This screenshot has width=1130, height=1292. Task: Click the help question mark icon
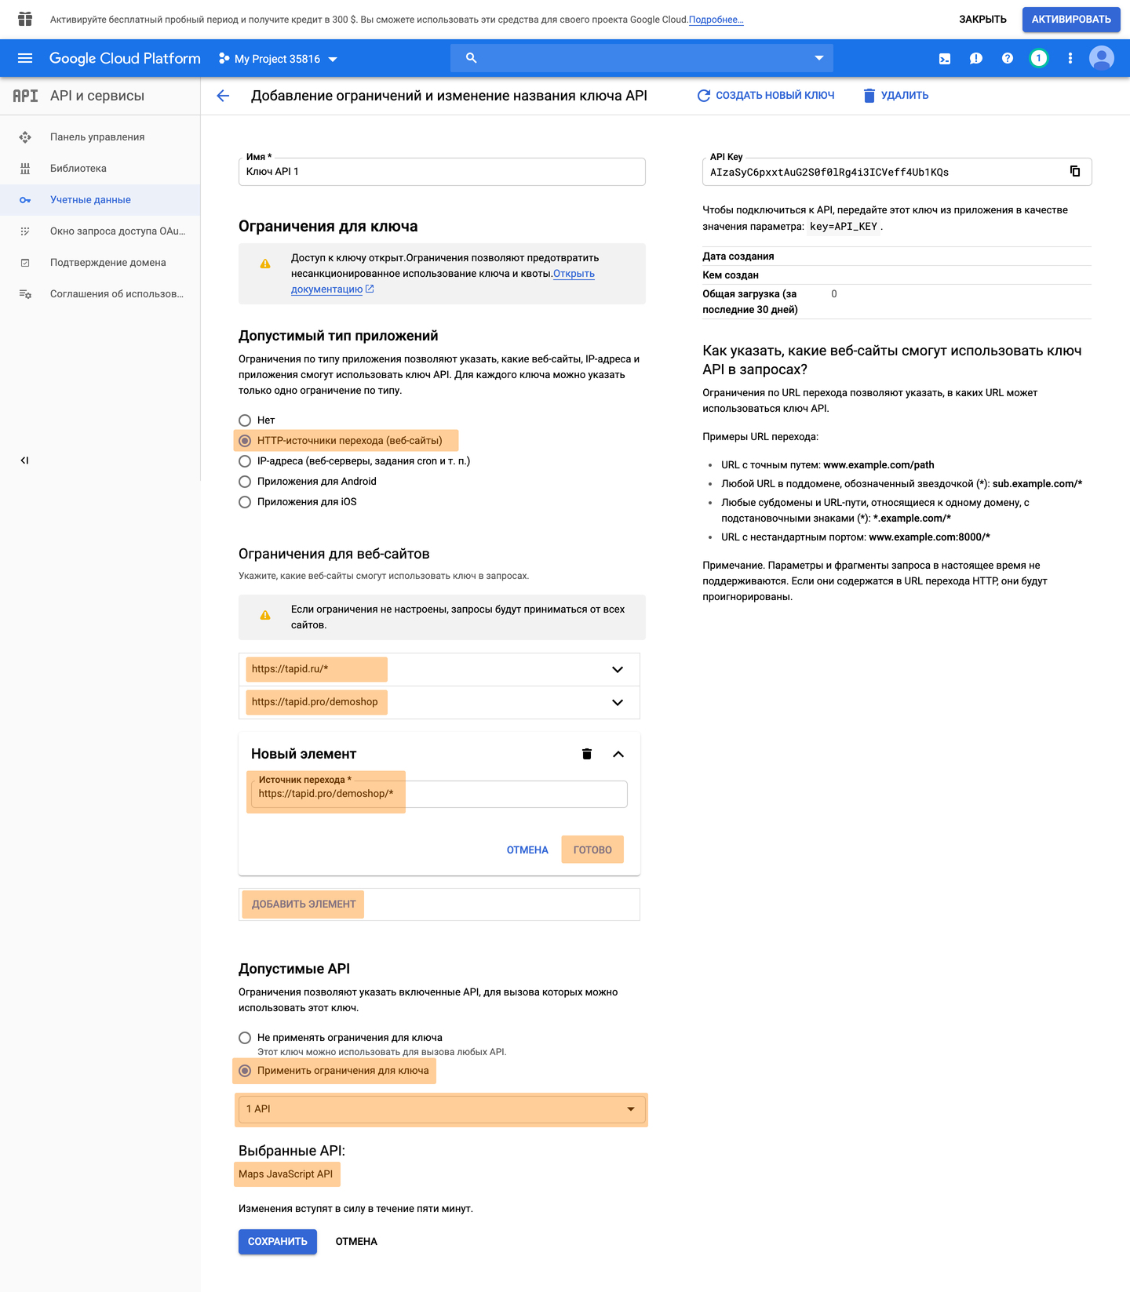coord(1008,58)
